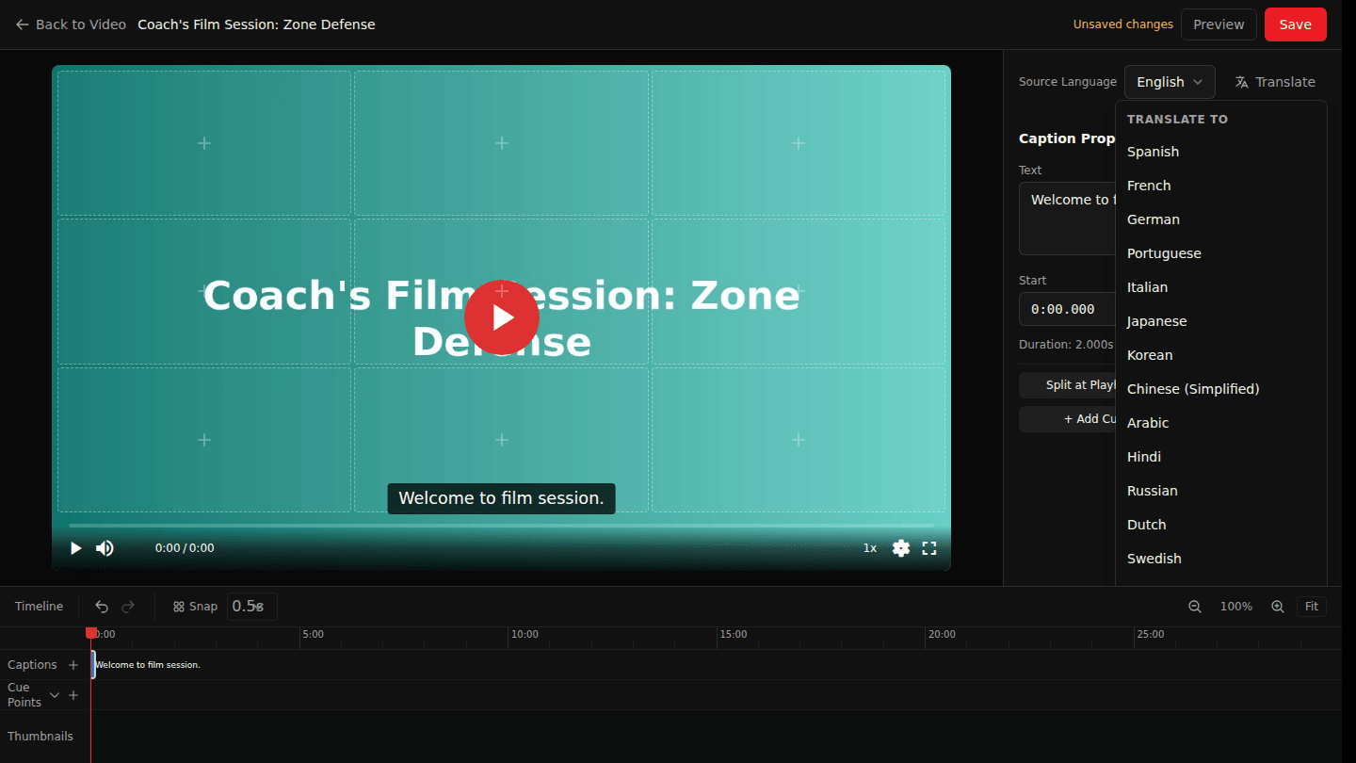The width and height of the screenshot is (1356, 763).
Task: Pick Dutch in the Translate To menu
Action: click(x=1221, y=525)
